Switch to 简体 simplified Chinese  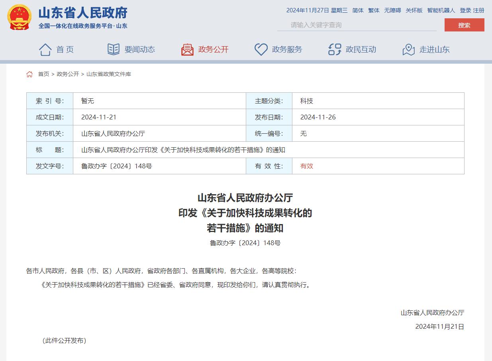point(358,10)
